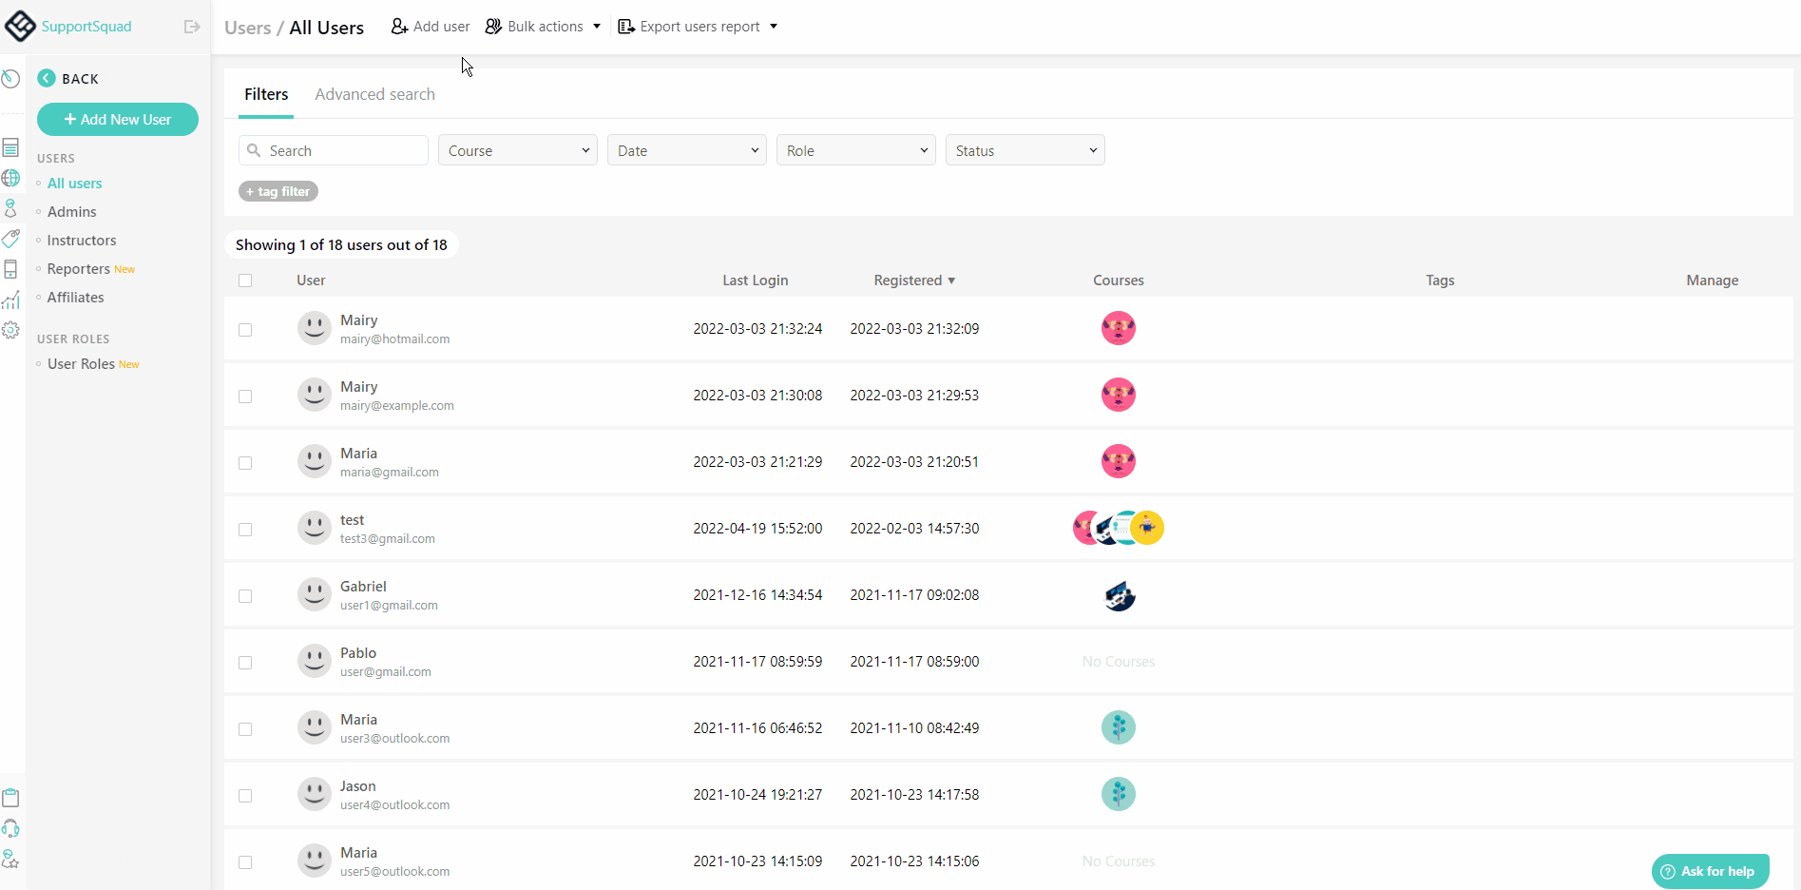Open the Export users report dropdown arrow
1801x890 pixels.
pos(773,26)
